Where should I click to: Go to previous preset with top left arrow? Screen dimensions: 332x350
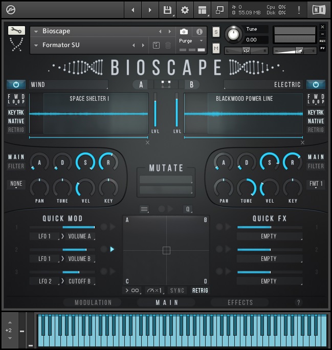tap(133, 10)
